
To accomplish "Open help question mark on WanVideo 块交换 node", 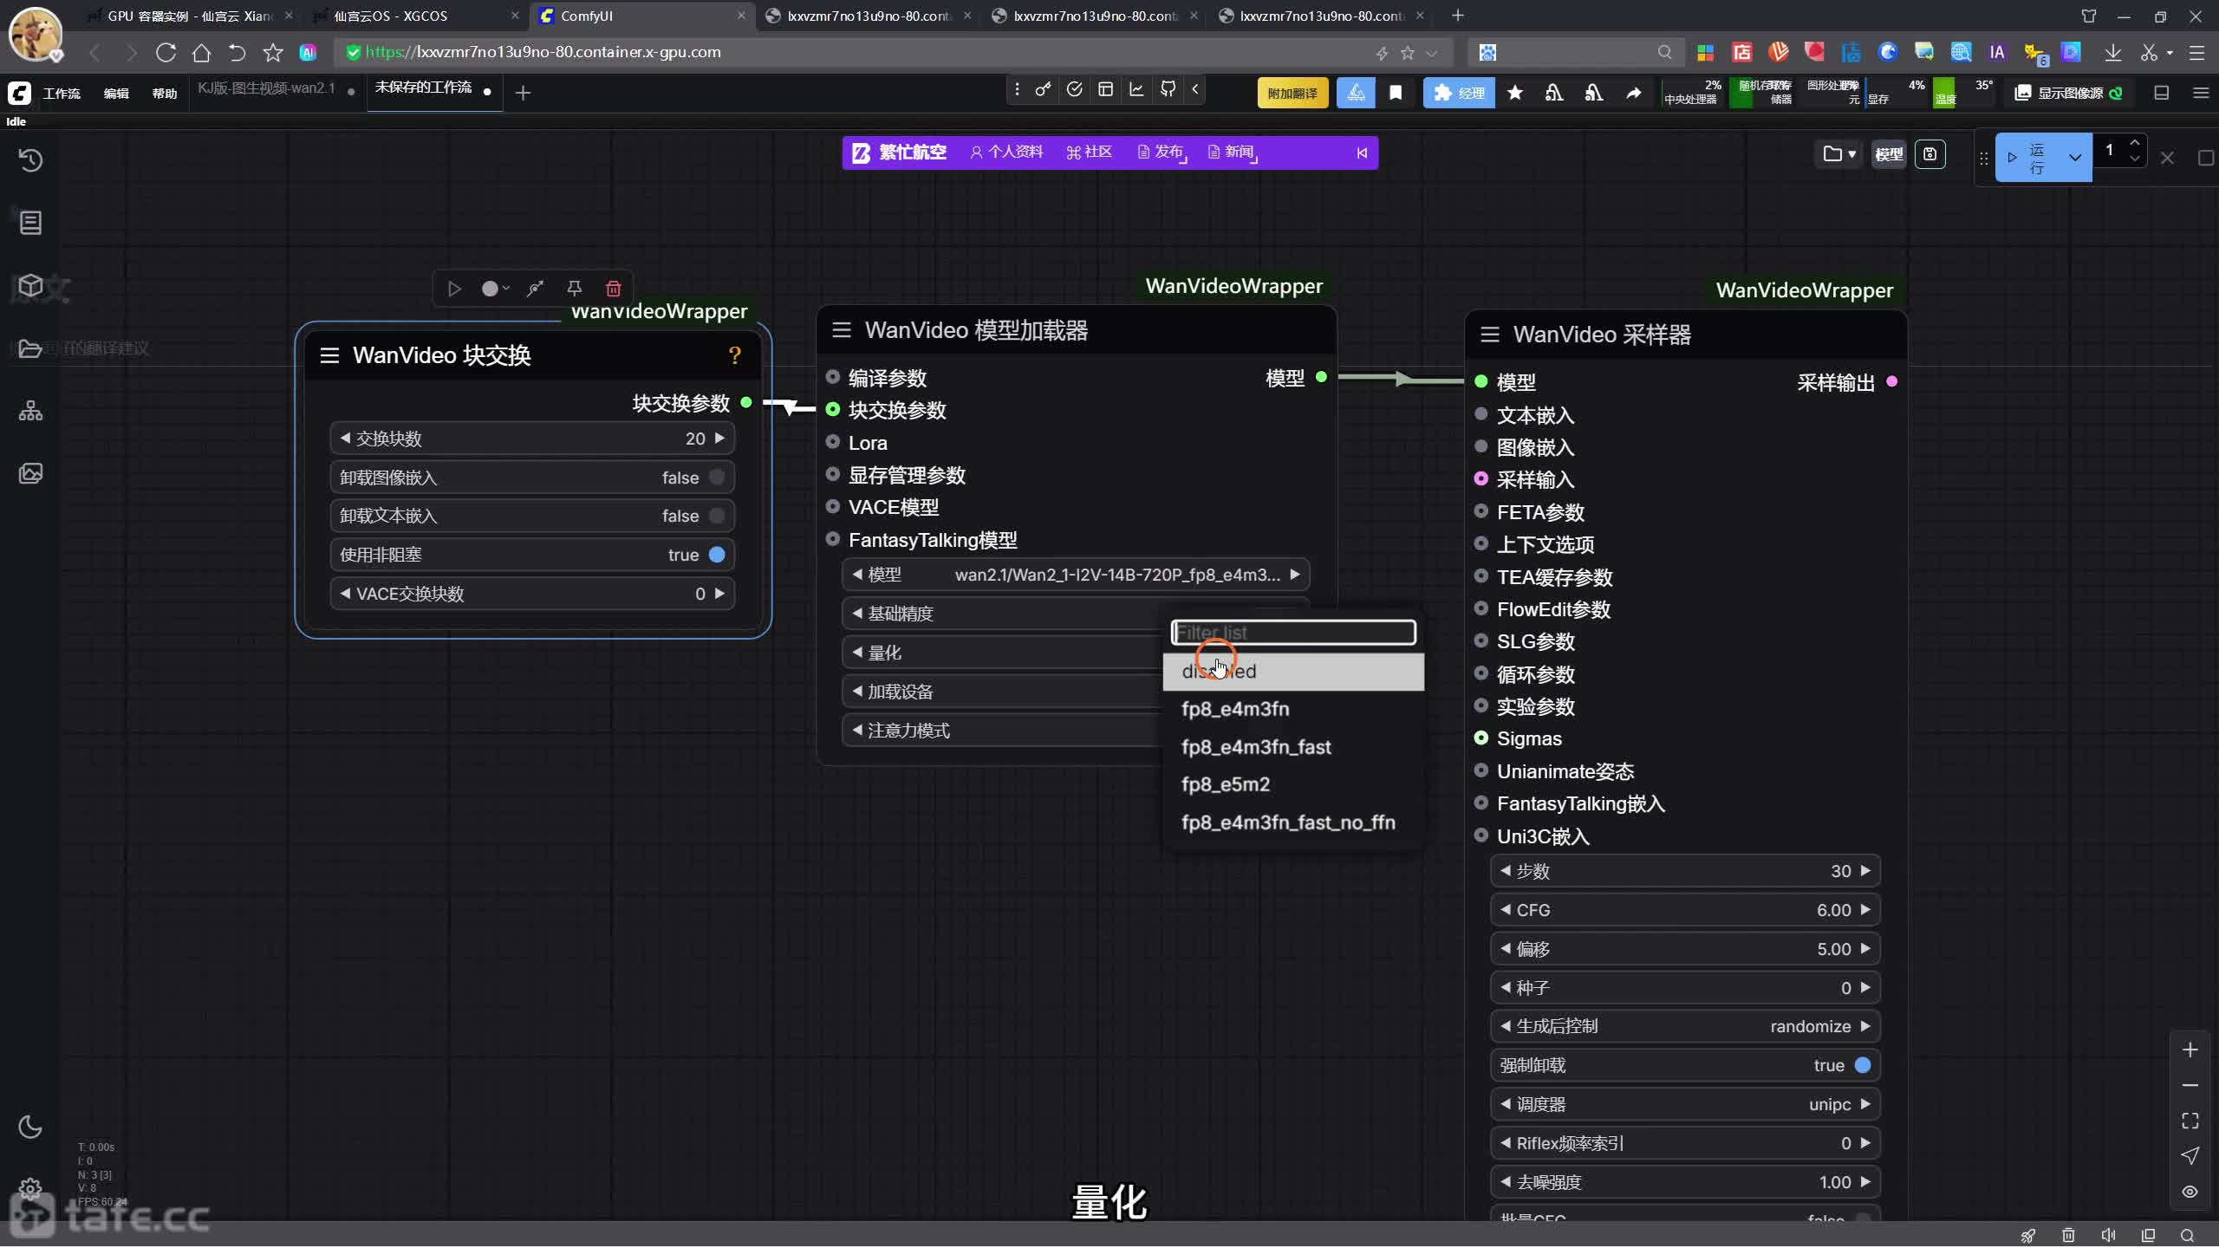I will [x=735, y=355].
